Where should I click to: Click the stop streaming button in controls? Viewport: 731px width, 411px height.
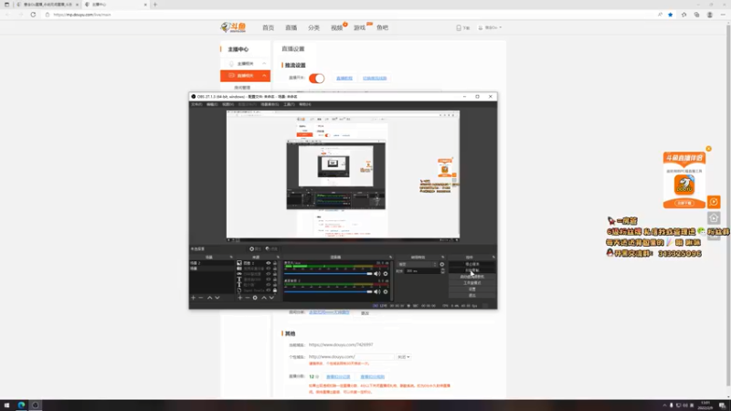pyautogui.click(x=471, y=264)
